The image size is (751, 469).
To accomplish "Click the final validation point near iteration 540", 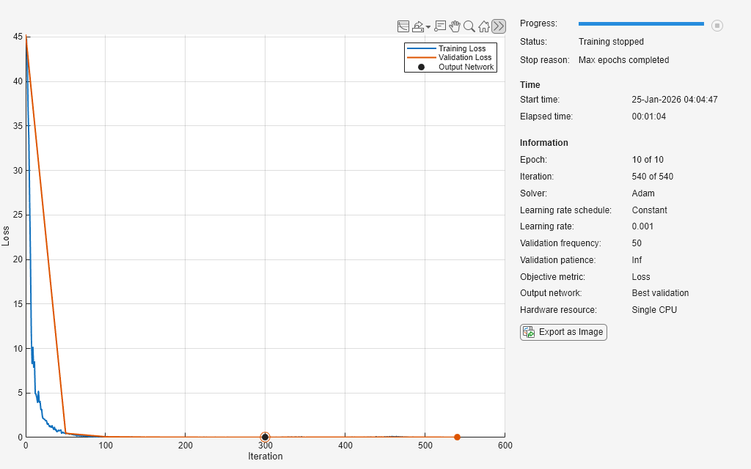I will pyautogui.click(x=457, y=437).
